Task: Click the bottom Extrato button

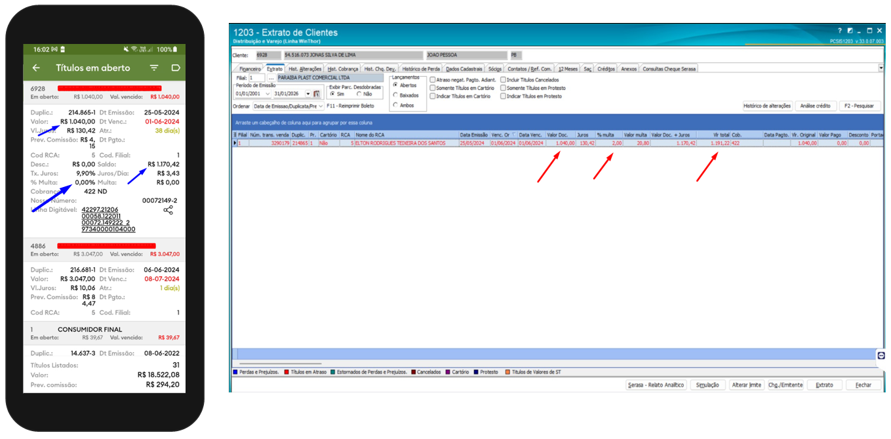Action: (825, 385)
